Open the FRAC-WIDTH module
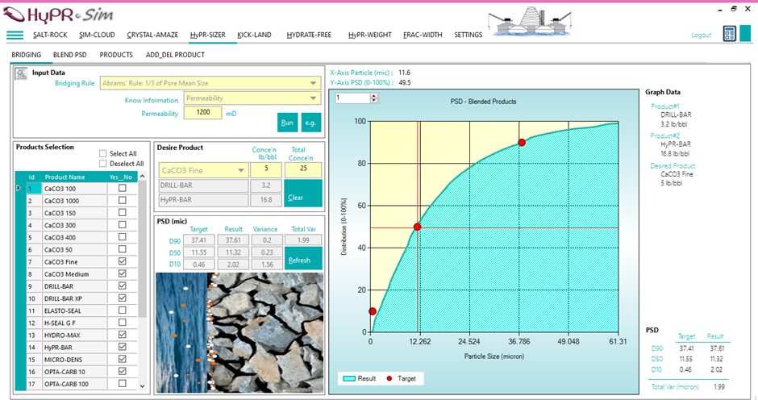 [x=423, y=35]
